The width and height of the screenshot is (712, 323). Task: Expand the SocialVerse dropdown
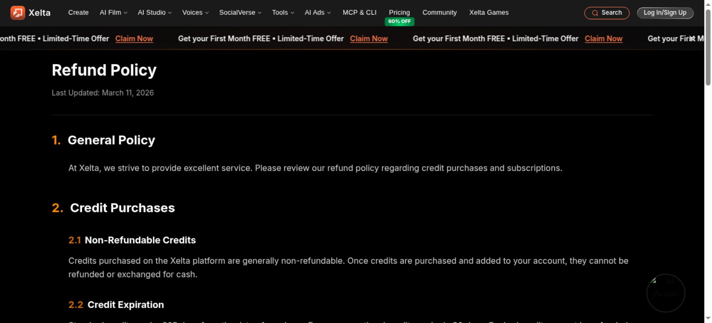240,12
